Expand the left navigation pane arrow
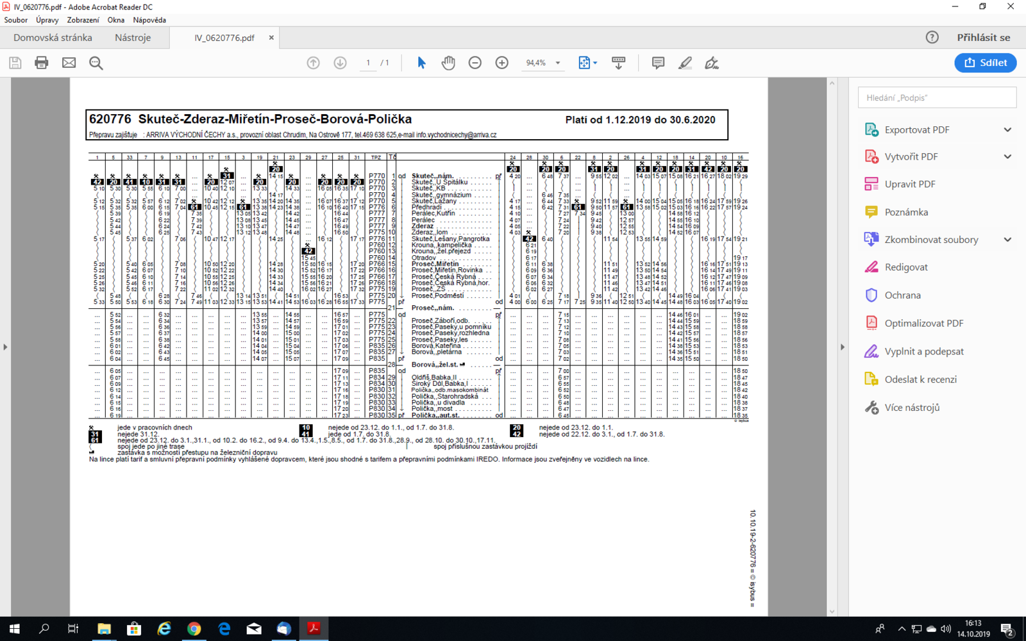Image resolution: width=1026 pixels, height=641 pixels. click(x=5, y=347)
